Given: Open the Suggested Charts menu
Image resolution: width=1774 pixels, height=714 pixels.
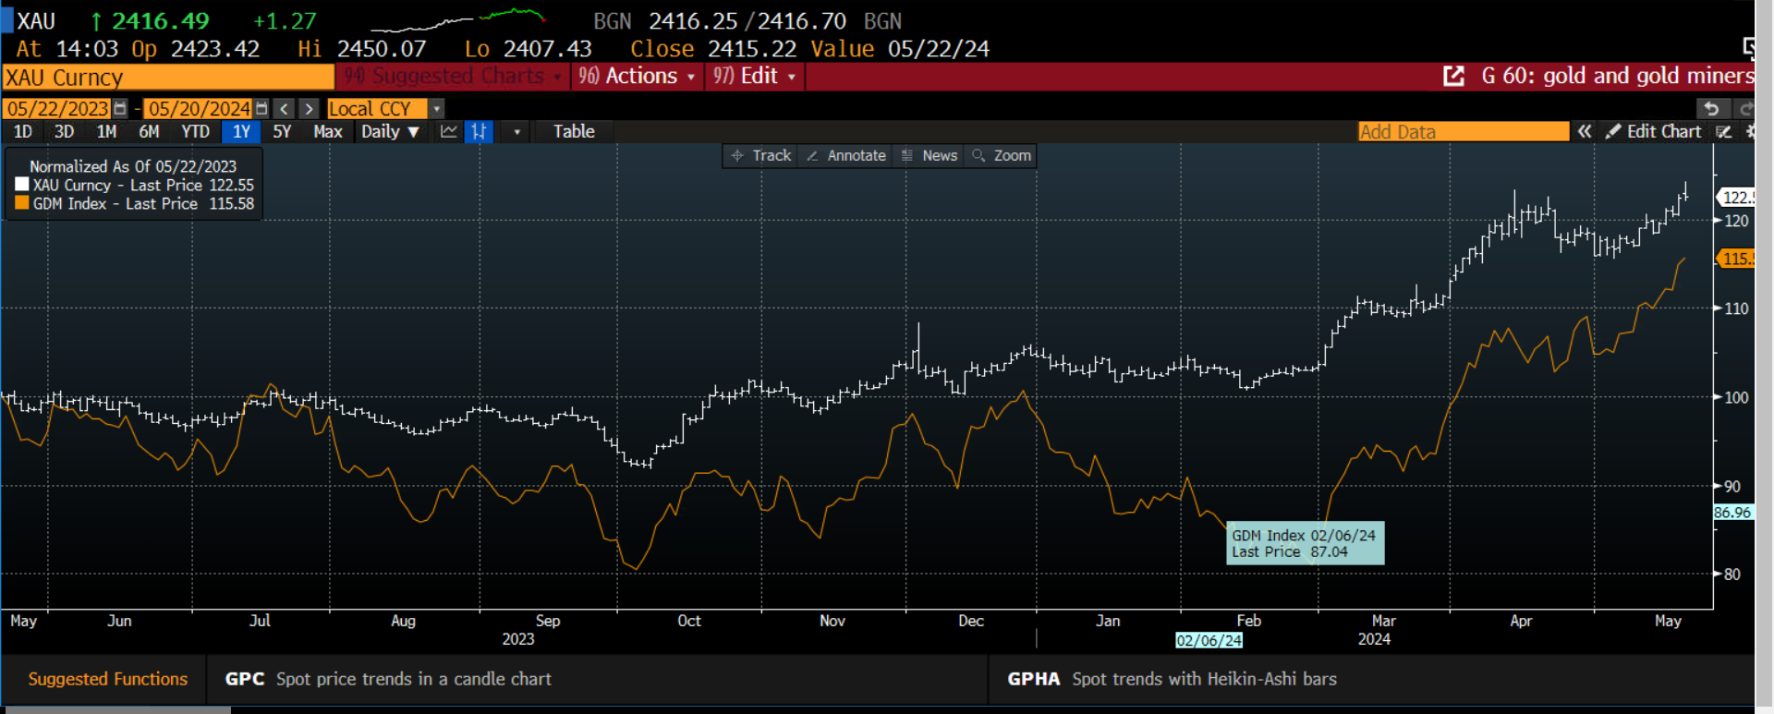Looking at the screenshot, I should [453, 77].
